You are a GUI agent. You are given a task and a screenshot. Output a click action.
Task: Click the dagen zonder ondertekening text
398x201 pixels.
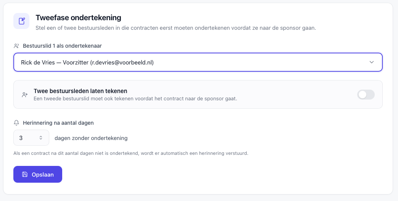[91, 138]
